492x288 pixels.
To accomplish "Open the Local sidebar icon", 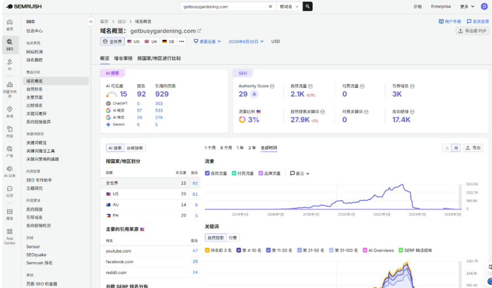I will click(10, 112).
